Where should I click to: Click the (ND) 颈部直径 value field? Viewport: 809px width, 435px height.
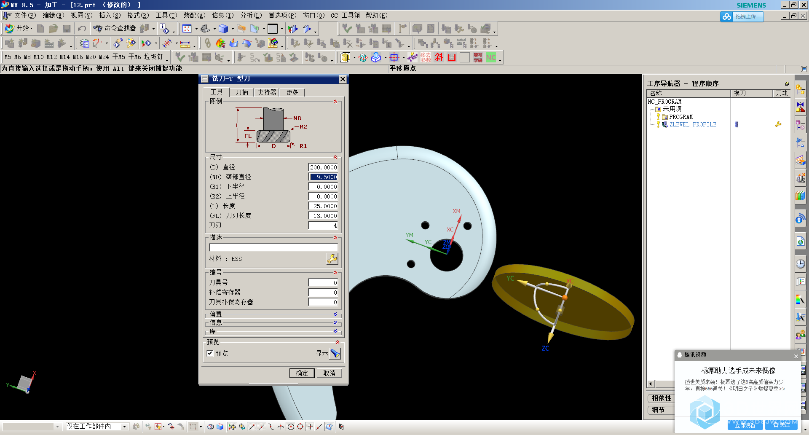(323, 177)
